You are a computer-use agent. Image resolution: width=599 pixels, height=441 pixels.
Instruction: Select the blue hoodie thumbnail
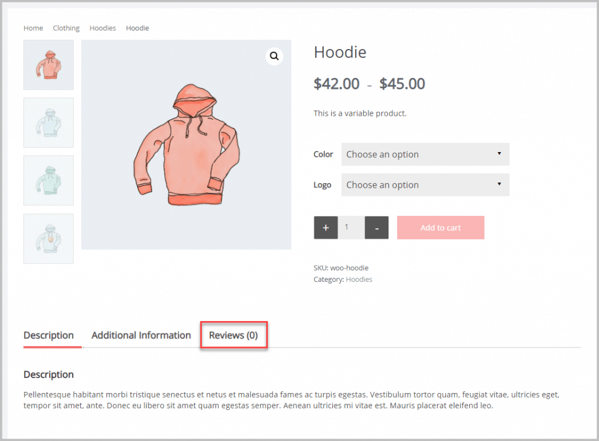pos(48,122)
